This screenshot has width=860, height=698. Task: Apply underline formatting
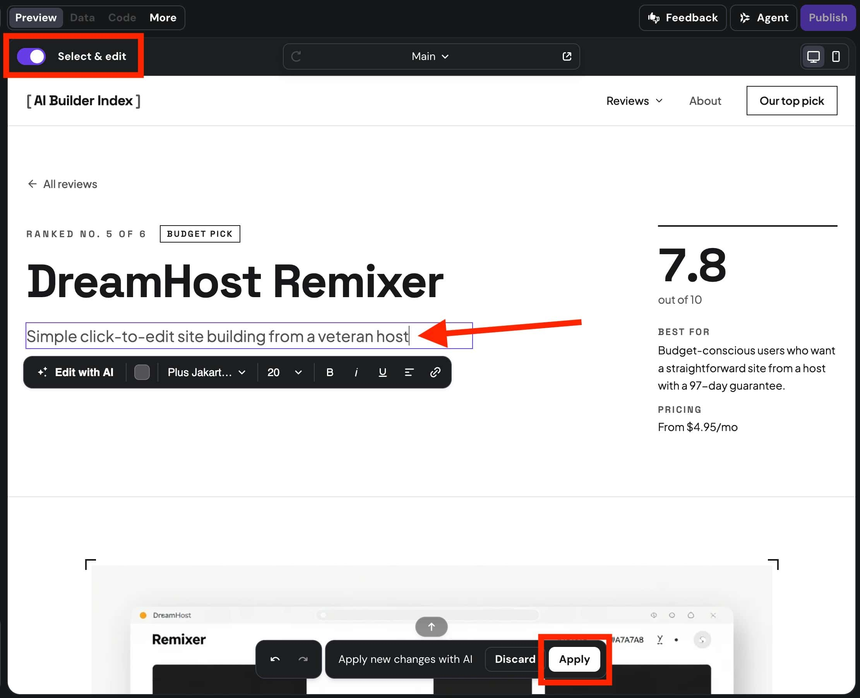[x=382, y=372]
